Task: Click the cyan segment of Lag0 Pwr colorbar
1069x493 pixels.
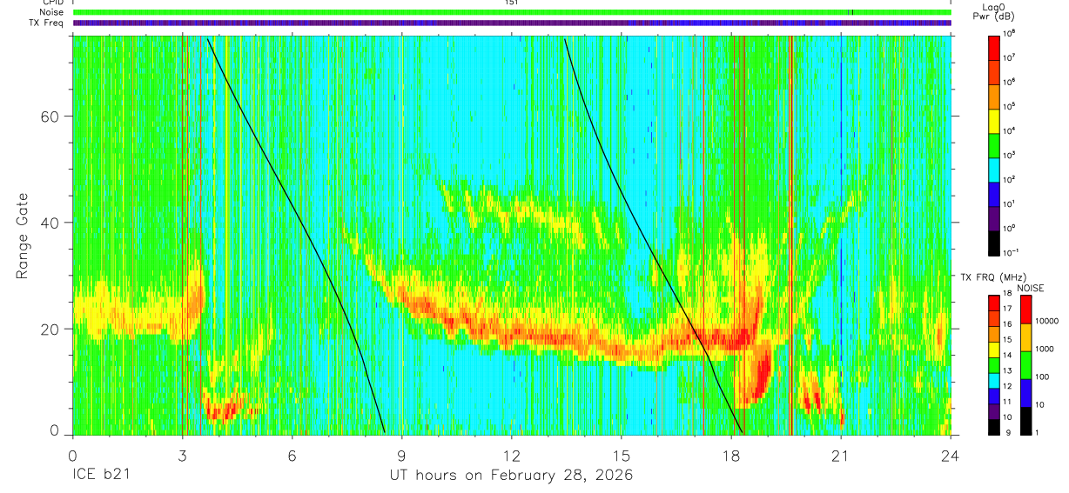Action: tap(993, 168)
